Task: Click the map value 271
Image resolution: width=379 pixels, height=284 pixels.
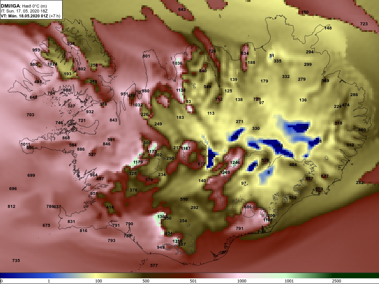Action: tap(240, 122)
